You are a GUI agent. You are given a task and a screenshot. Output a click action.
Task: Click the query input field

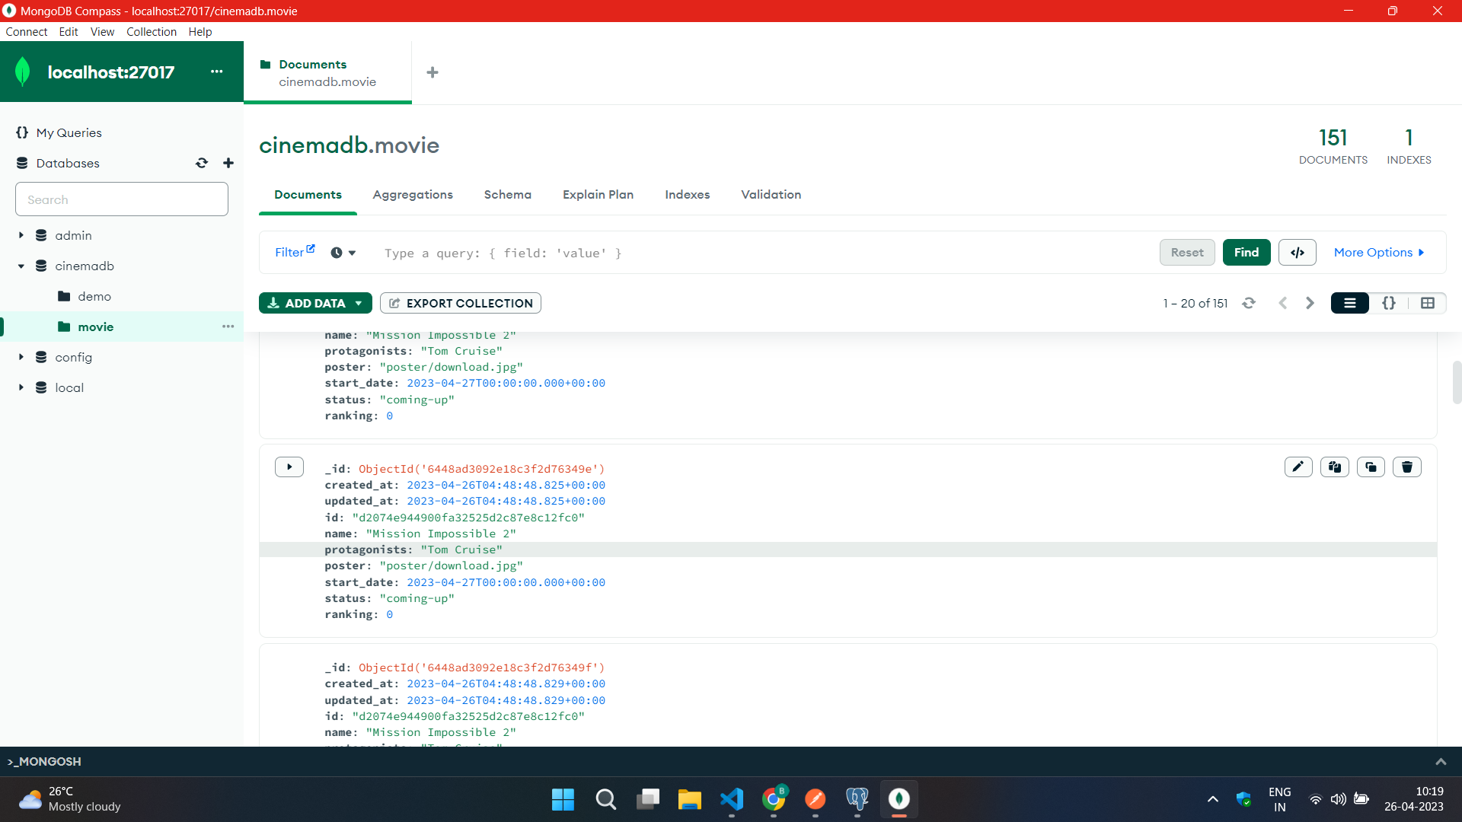(685, 253)
